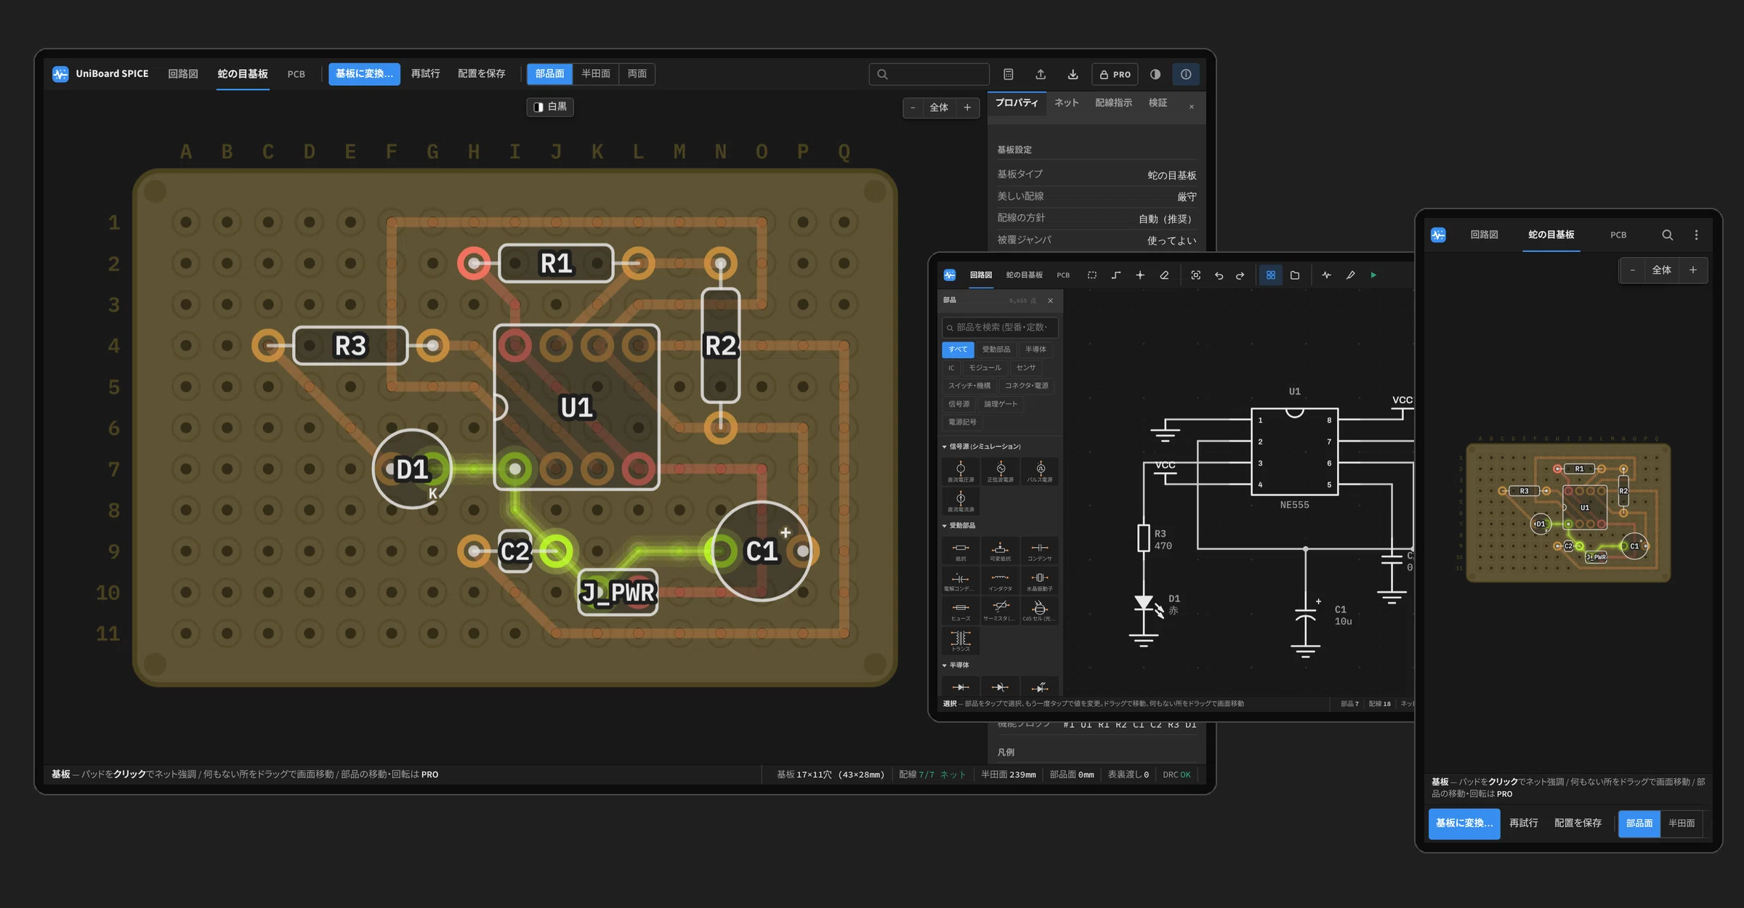
Task: Collapse the 信号源(シミュレーション) section
Action: pos(981,447)
